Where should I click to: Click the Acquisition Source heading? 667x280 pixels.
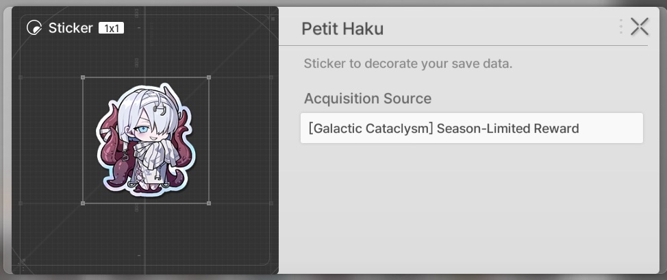coord(368,99)
